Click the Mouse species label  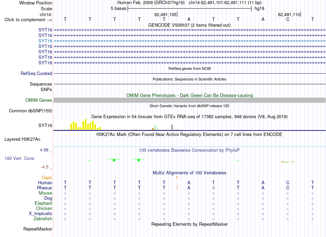45,193
